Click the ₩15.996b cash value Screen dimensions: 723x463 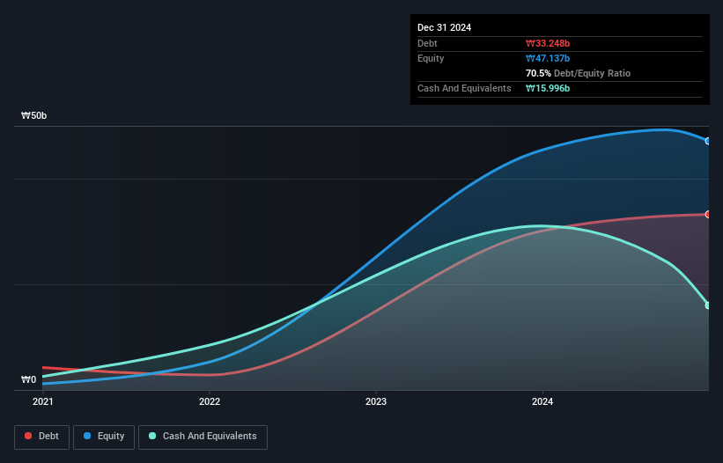coord(548,88)
